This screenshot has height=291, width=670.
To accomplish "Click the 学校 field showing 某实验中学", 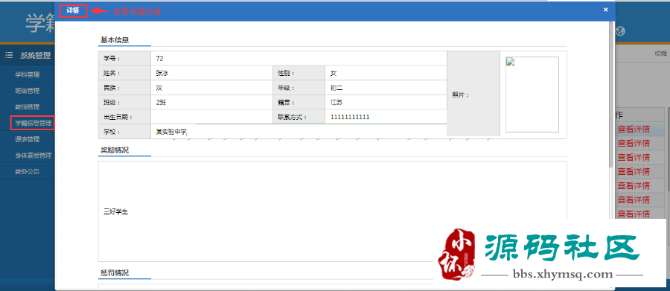I will point(299,132).
